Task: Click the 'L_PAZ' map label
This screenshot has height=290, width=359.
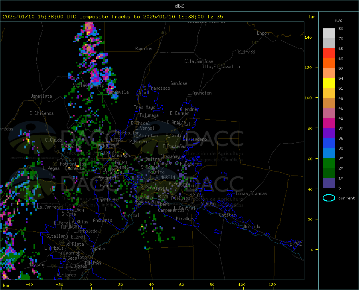Action: point(296,244)
